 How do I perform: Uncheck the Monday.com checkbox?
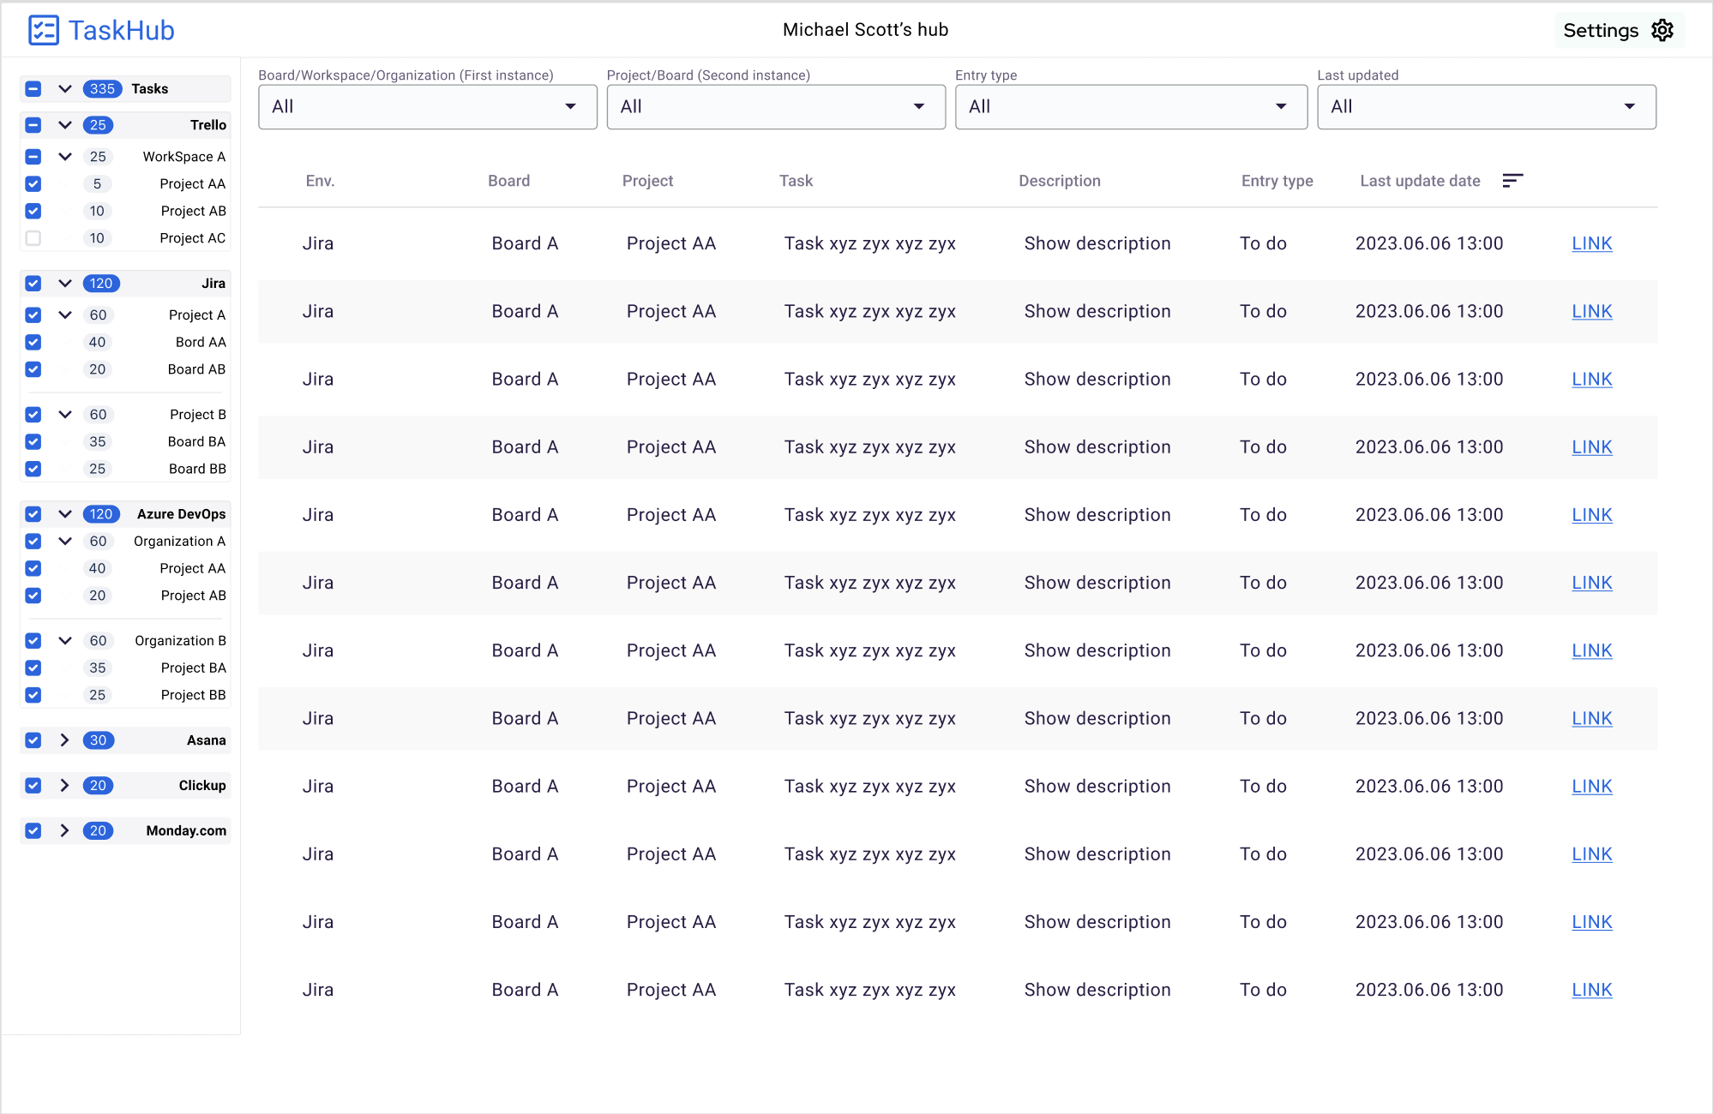33,830
